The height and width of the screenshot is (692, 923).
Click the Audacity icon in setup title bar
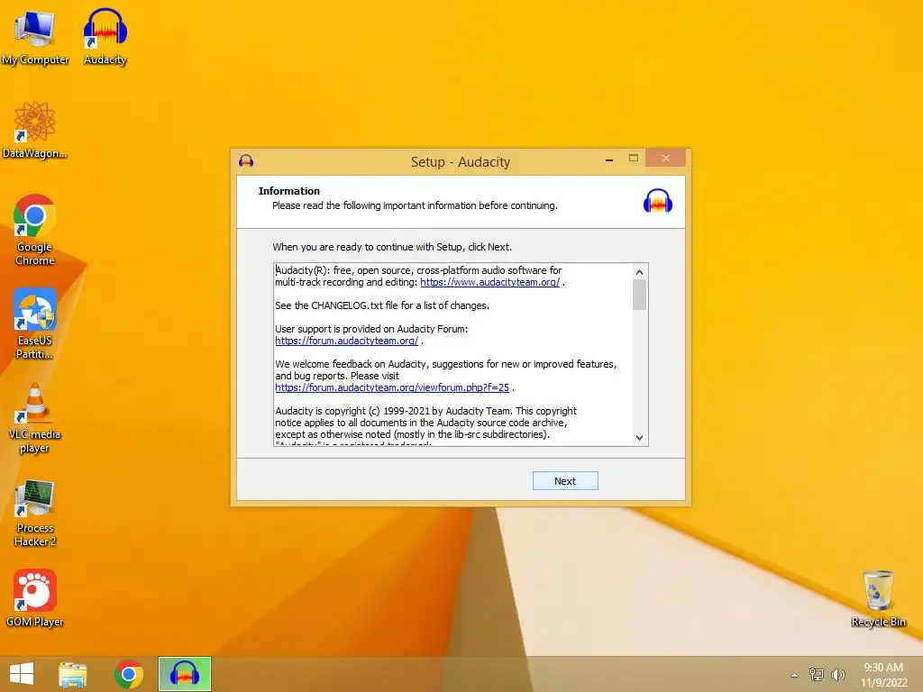click(246, 161)
